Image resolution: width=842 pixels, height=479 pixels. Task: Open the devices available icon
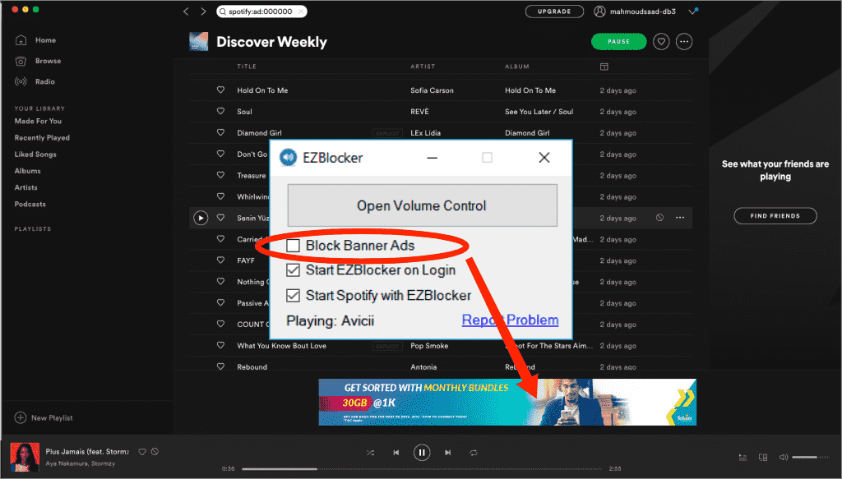763,457
